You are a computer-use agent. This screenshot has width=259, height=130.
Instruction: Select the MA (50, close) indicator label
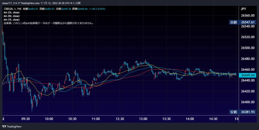(12, 16)
